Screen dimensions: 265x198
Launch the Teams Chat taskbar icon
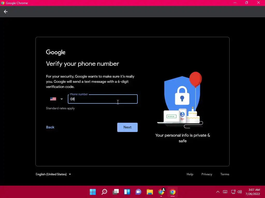138,192
